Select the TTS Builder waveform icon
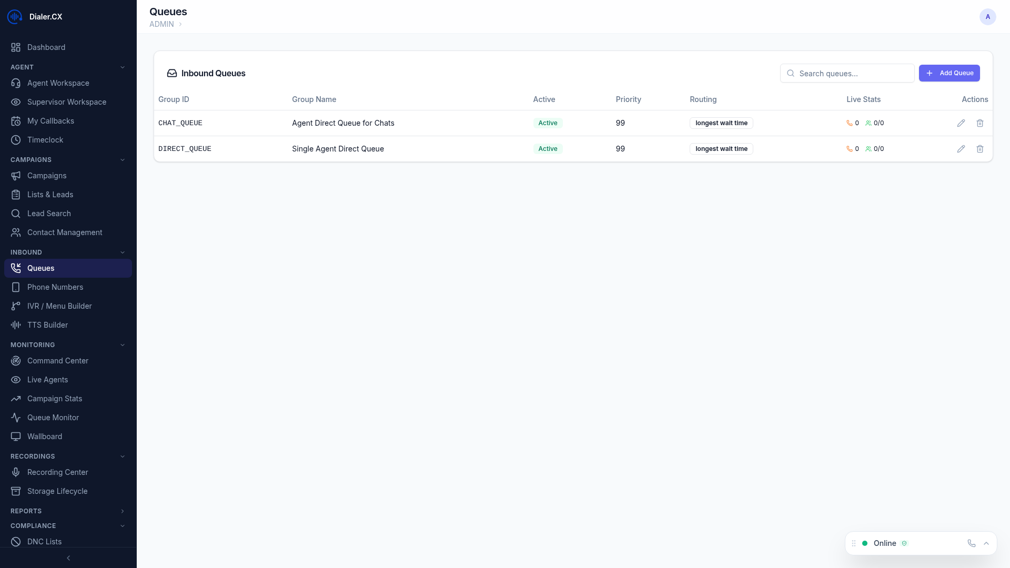 tap(16, 325)
